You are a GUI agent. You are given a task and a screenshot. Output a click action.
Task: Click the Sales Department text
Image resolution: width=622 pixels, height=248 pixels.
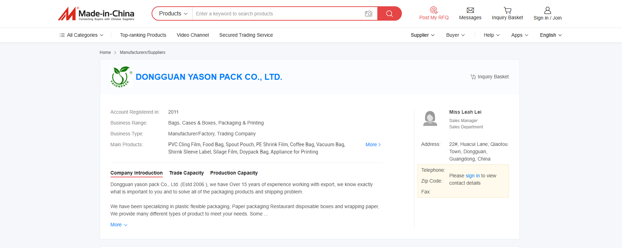pyautogui.click(x=466, y=127)
